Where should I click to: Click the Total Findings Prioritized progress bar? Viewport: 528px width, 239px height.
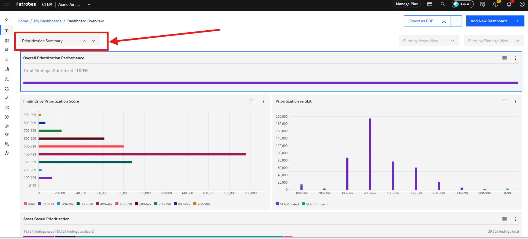click(x=271, y=83)
